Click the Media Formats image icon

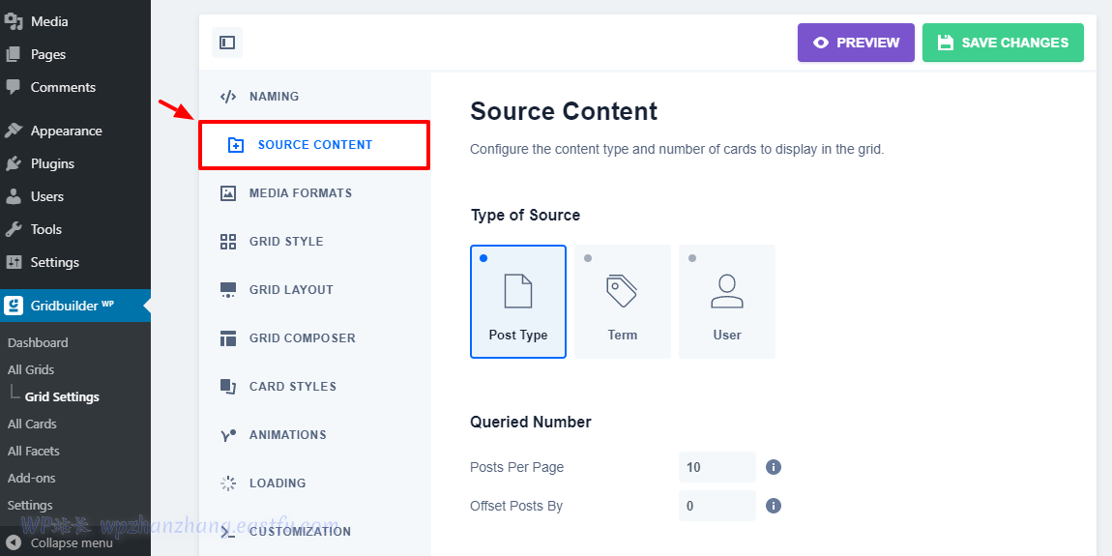tap(227, 192)
